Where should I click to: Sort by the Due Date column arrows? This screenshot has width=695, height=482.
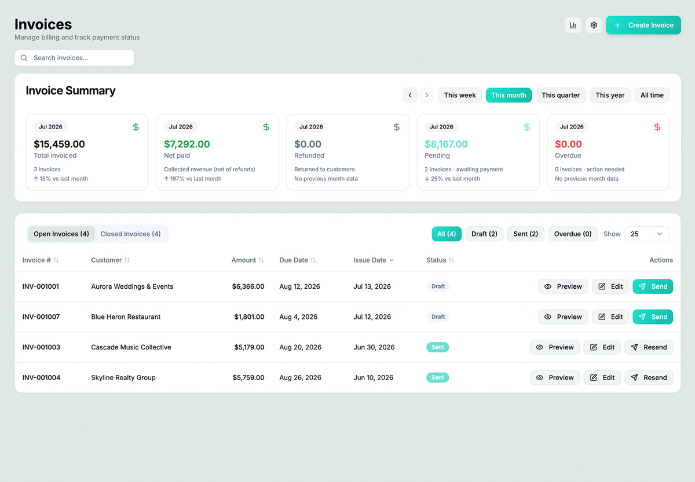click(313, 260)
